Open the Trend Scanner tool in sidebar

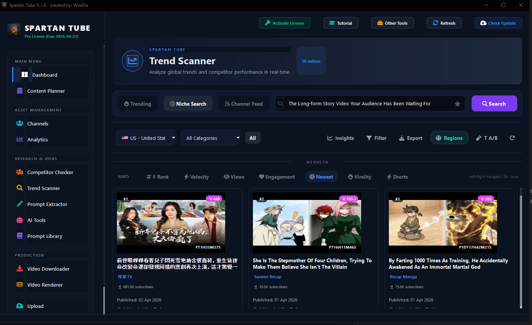click(x=43, y=188)
